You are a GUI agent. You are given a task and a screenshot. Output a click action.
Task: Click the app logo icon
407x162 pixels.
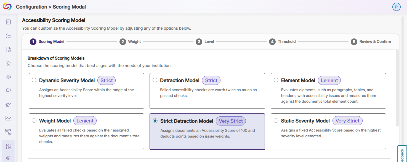coord(7,7)
